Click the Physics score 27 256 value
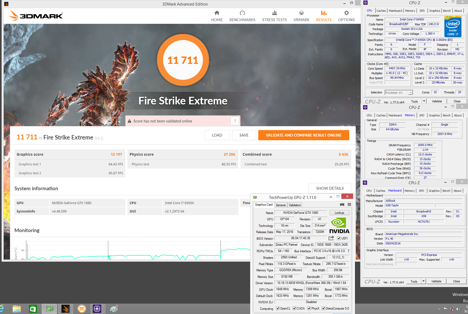468x314 pixels. point(229,154)
